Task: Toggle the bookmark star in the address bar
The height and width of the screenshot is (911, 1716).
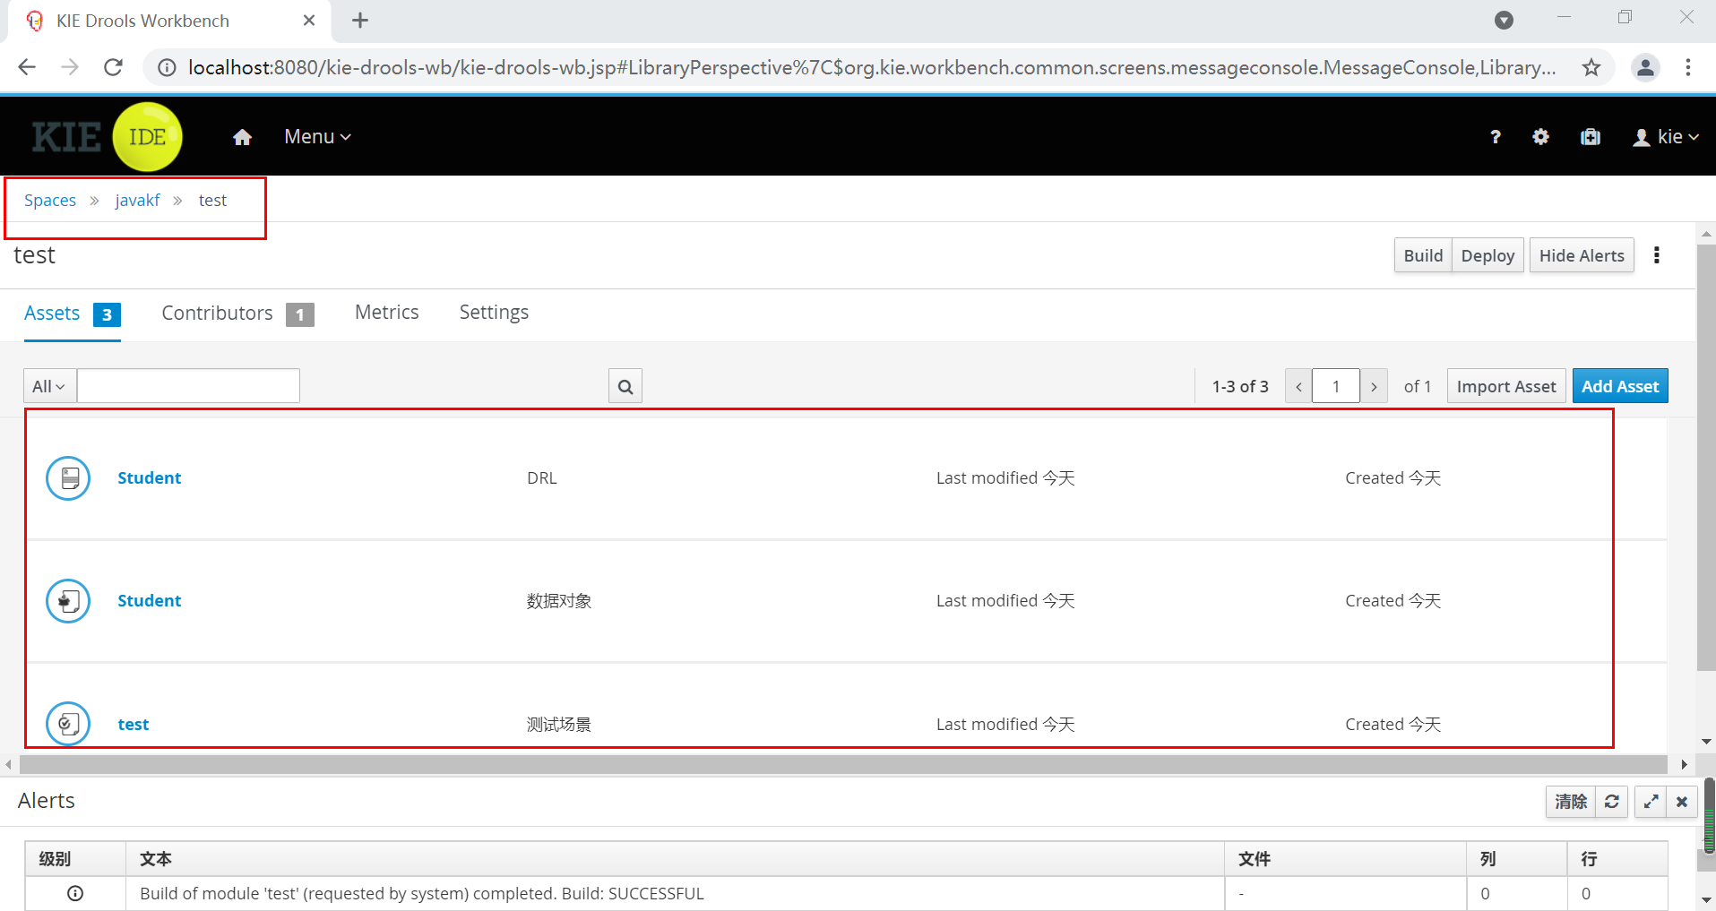Action: (x=1591, y=66)
